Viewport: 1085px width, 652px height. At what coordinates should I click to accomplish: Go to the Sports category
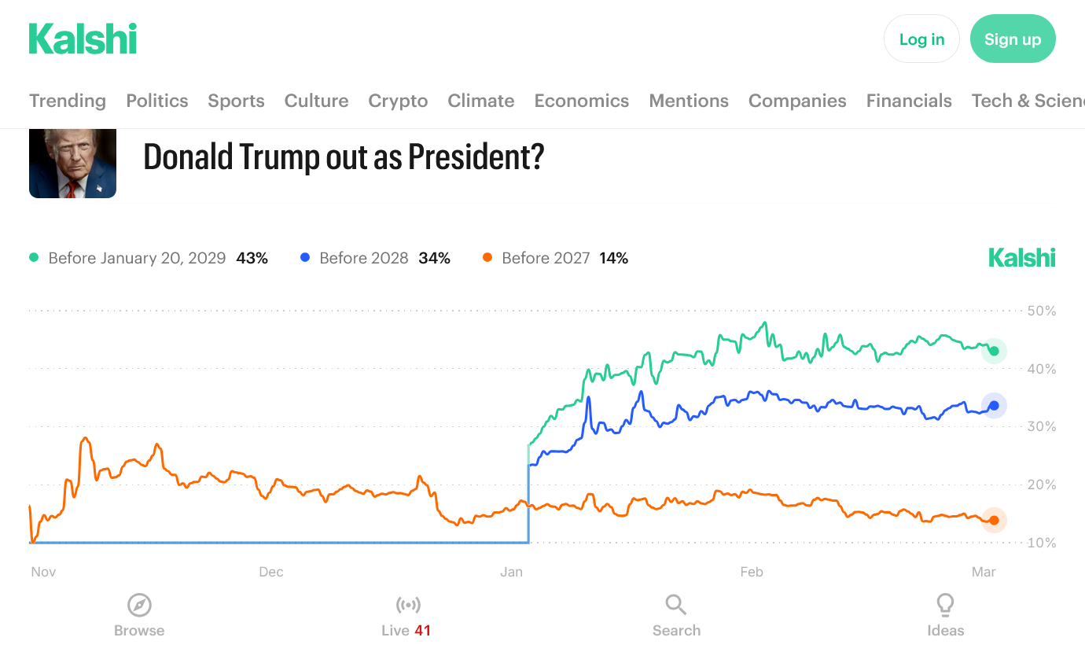tap(236, 101)
